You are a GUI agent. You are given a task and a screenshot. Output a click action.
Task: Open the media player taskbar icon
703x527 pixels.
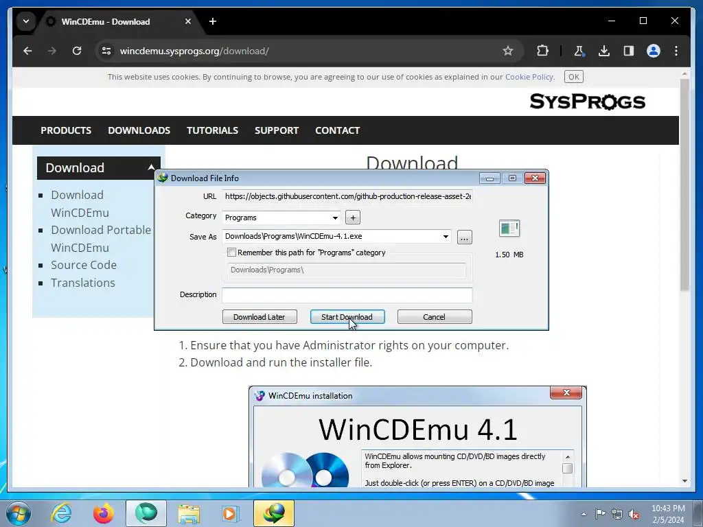click(231, 513)
